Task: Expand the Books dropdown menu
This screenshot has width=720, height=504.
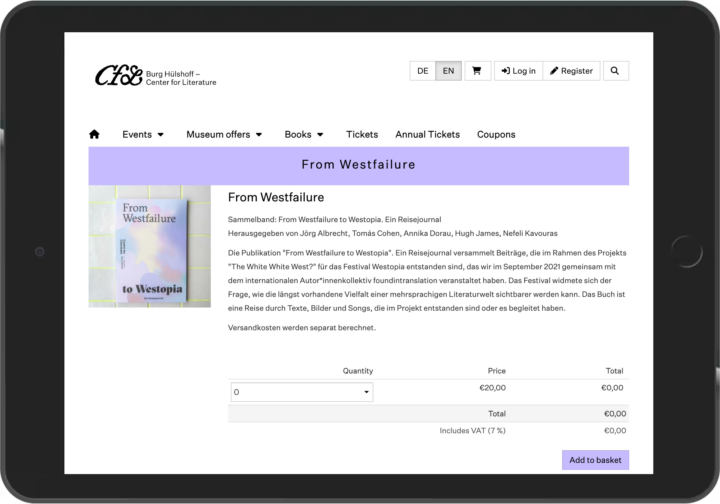Action: point(304,135)
